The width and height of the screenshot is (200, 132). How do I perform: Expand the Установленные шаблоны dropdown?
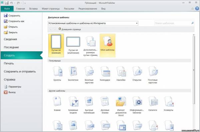click(137, 23)
